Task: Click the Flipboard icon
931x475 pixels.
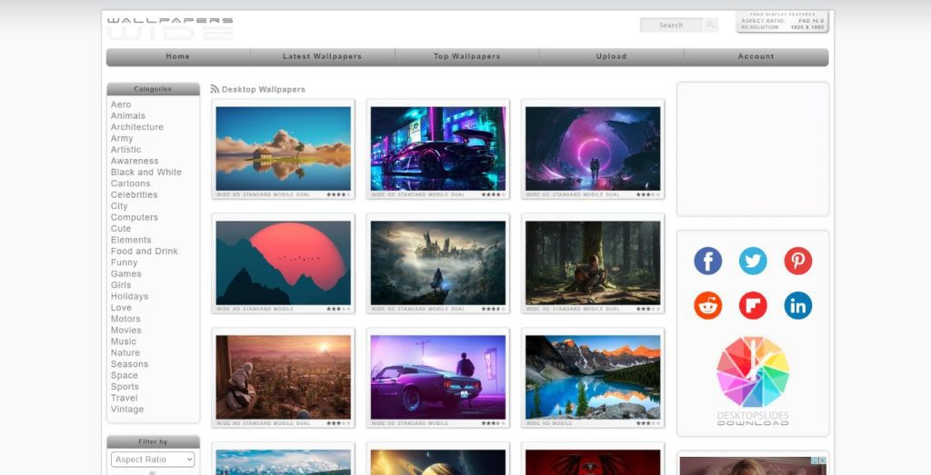Action: point(753,305)
